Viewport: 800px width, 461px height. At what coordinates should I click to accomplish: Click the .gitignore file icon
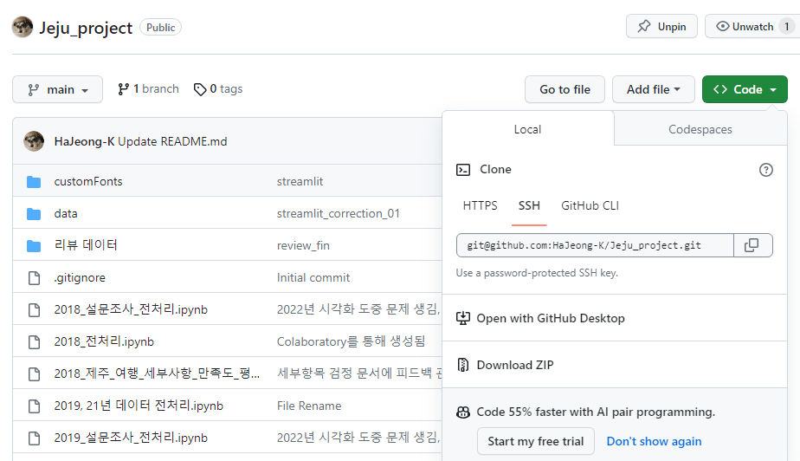click(x=34, y=277)
